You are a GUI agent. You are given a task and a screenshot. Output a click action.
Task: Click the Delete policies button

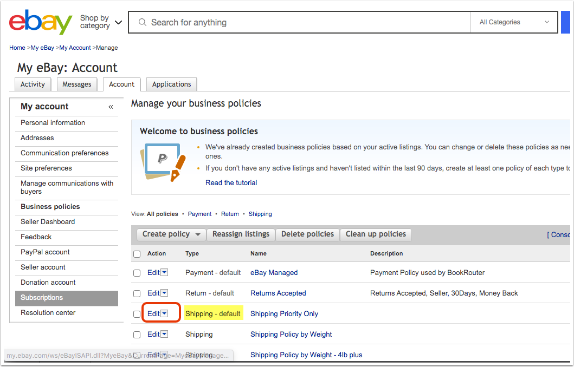click(307, 234)
